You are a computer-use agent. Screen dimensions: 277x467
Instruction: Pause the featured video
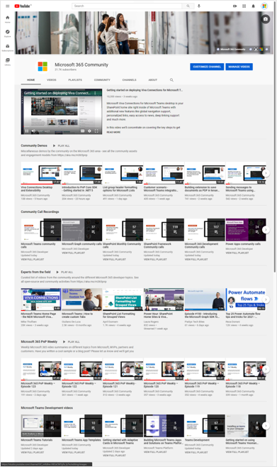pyautogui.click(x=27, y=131)
